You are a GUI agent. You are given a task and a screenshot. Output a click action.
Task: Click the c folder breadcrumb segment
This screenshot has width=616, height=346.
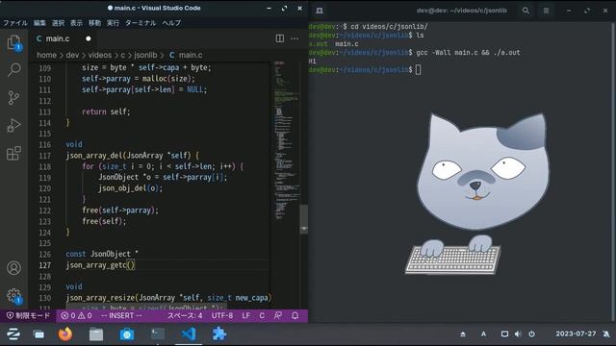(122, 55)
